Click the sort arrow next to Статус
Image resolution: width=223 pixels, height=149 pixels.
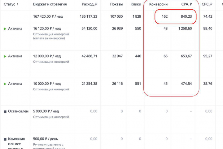[17, 4]
